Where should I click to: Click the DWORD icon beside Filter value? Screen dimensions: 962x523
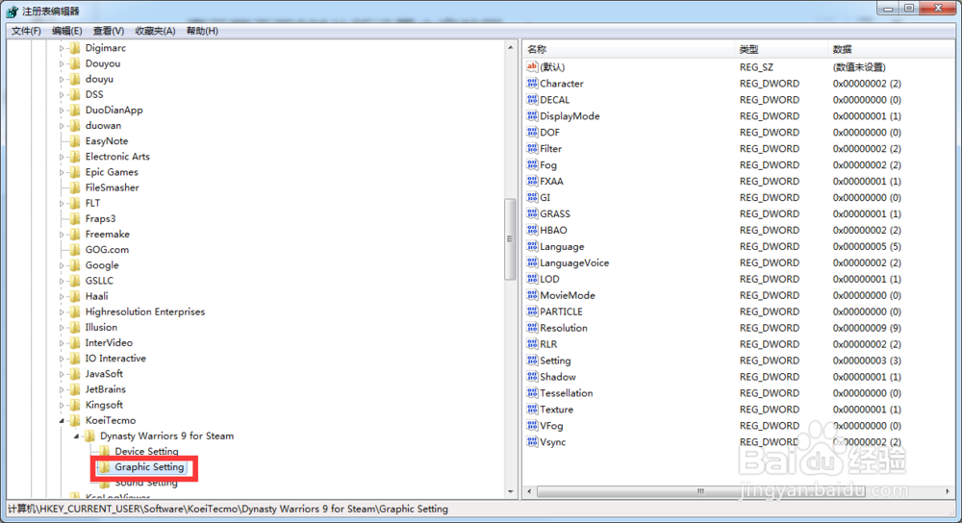click(x=532, y=148)
